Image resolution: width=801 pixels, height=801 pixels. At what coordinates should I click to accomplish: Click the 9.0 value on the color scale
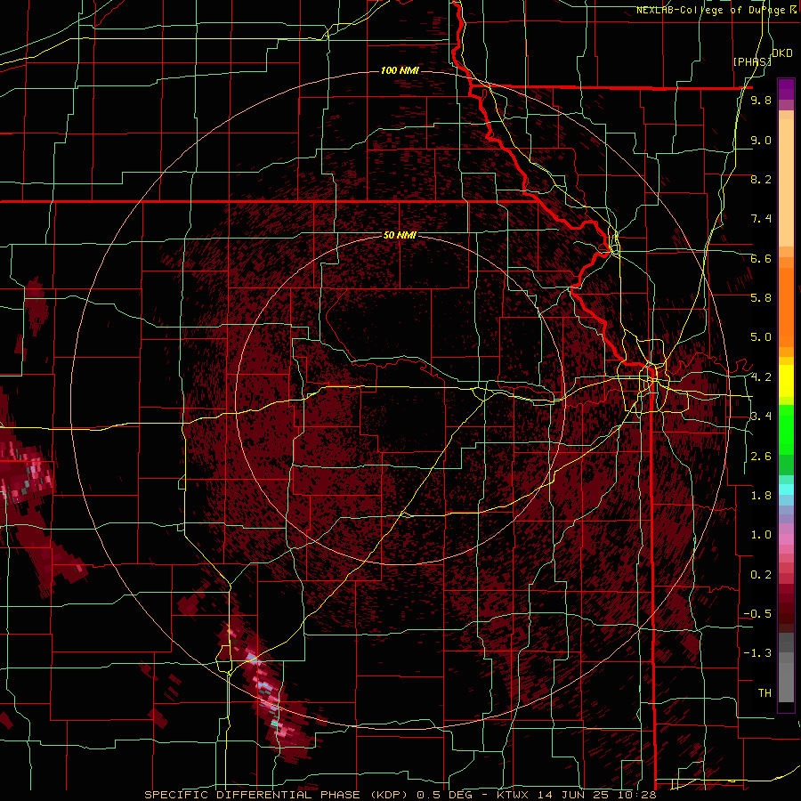coord(761,140)
